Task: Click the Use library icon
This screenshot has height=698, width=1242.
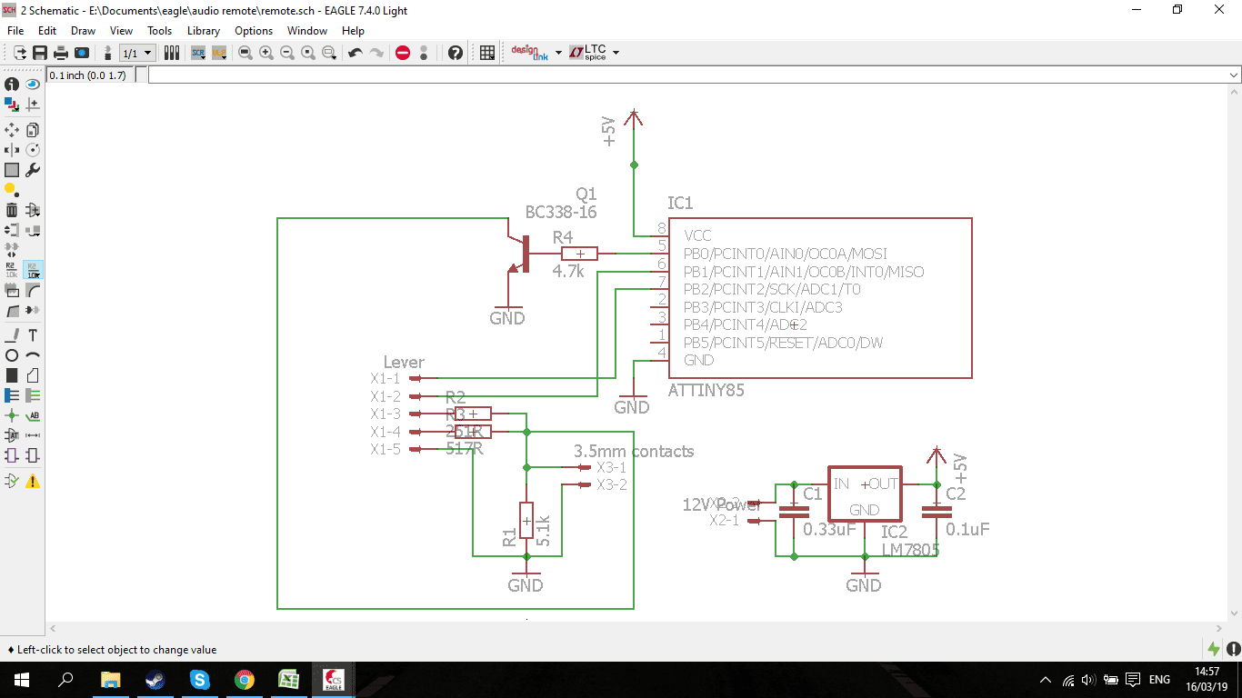Action: pyautogui.click(x=172, y=53)
